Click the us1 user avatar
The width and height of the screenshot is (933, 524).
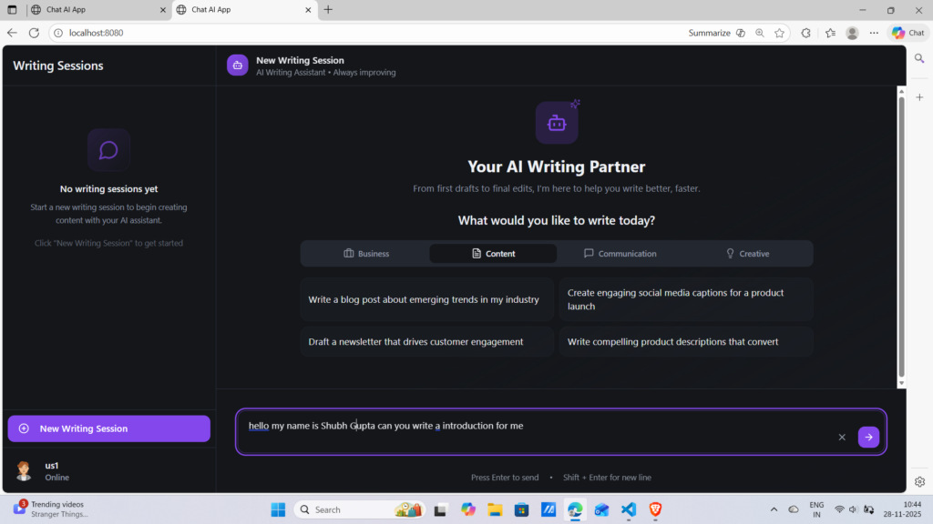point(25,470)
